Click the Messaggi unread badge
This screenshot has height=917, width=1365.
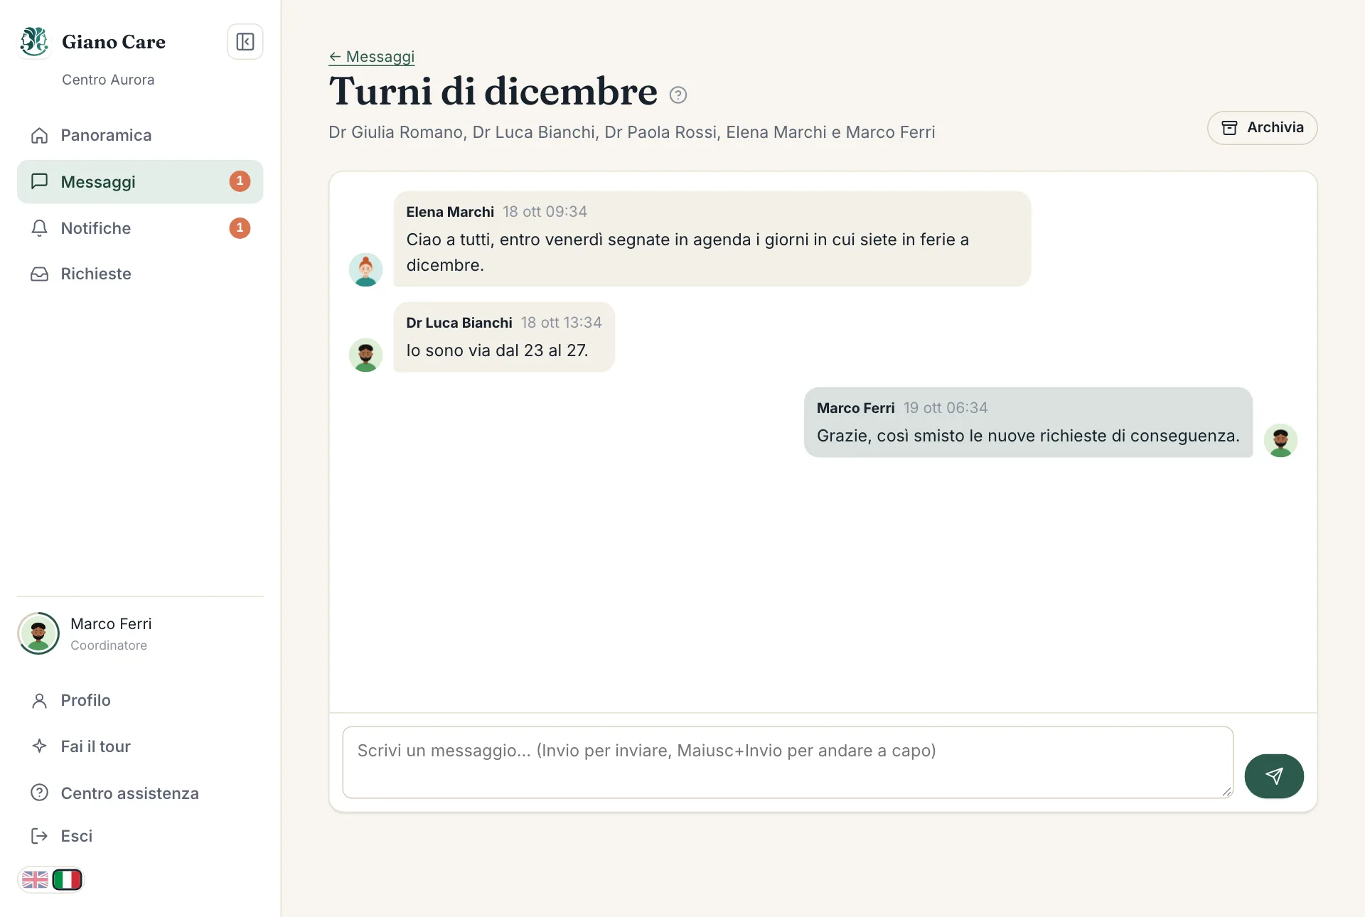pyautogui.click(x=240, y=181)
